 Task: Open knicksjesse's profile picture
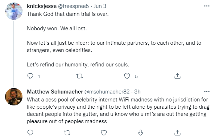(14, 11)
